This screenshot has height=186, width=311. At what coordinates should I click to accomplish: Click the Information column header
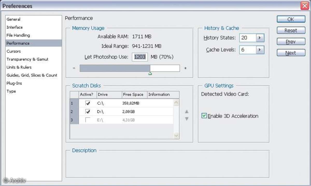163,95
